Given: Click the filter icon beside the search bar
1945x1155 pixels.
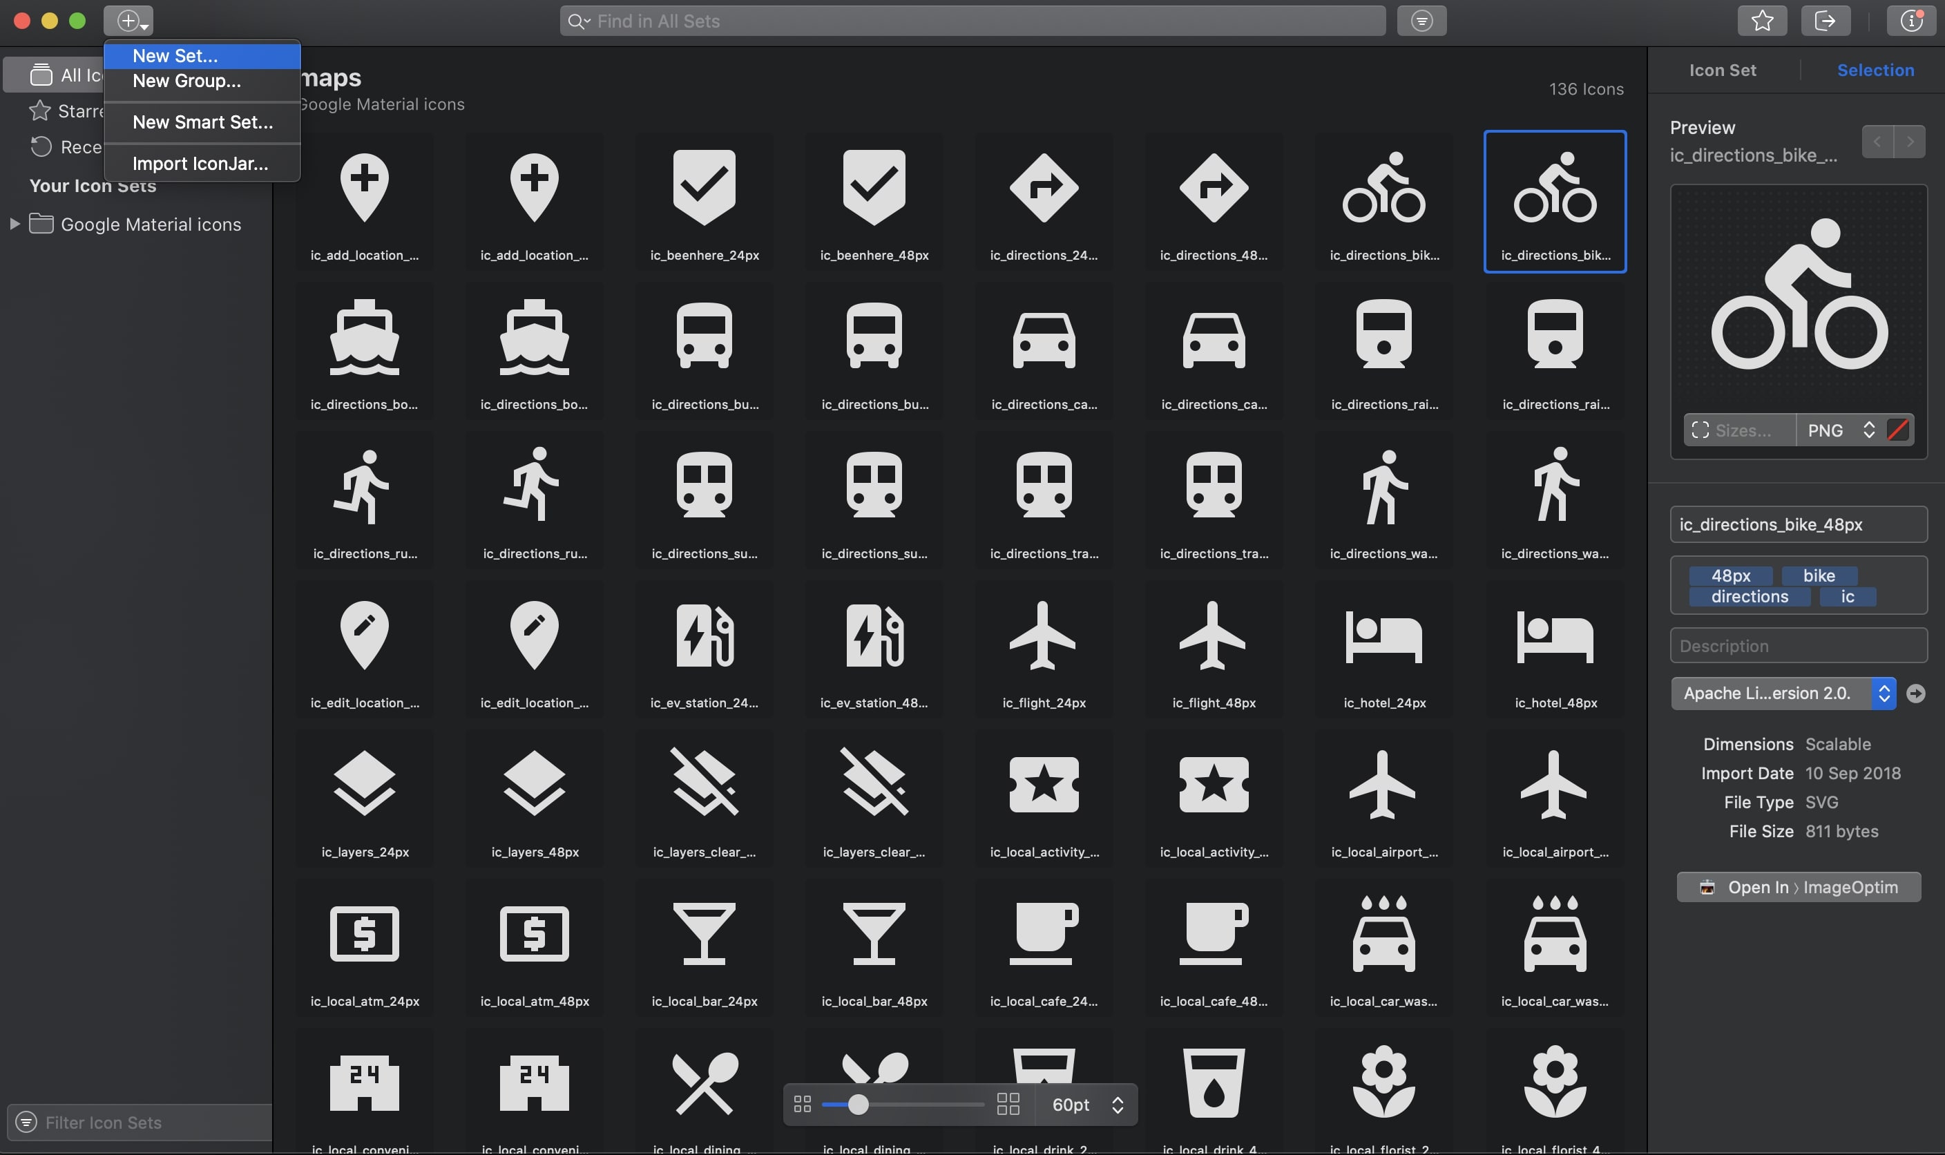Looking at the screenshot, I should (1421, 20).
